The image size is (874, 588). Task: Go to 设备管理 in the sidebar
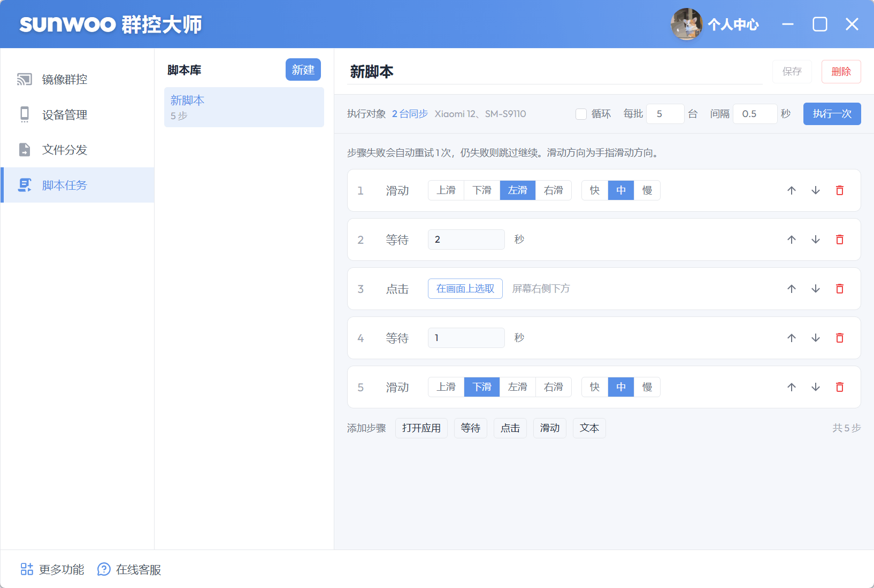pos(78,115)
